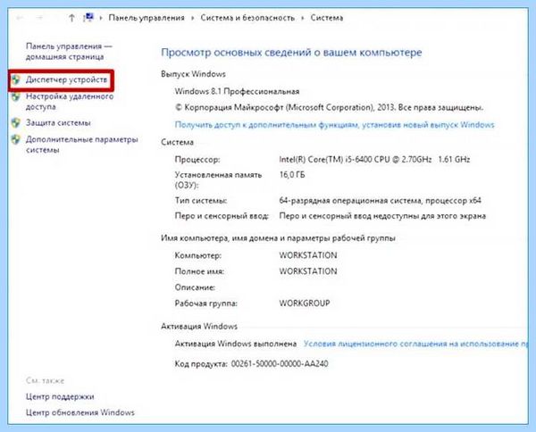
Task: Open Панель управления — домашняя страница
Action: [x=69, y=52]
